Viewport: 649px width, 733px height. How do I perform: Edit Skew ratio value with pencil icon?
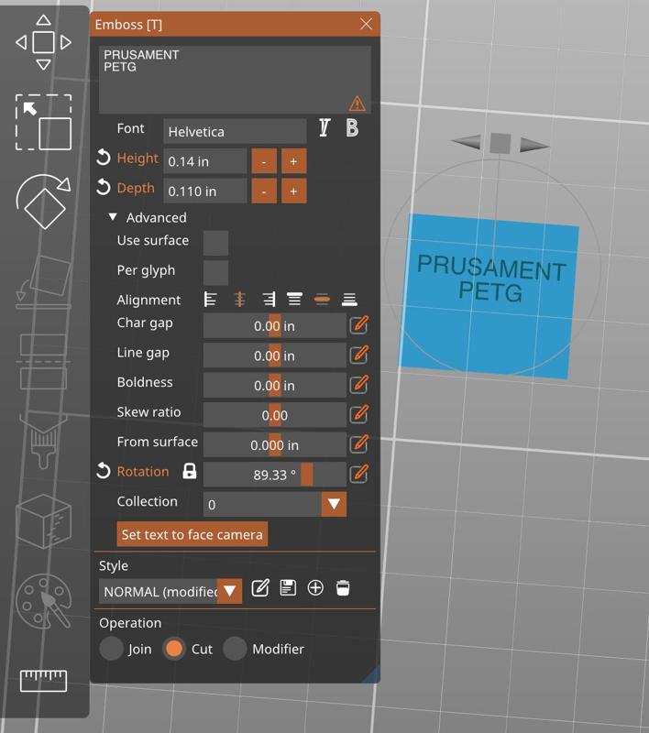pyautogui.click(x=358, y=414)
